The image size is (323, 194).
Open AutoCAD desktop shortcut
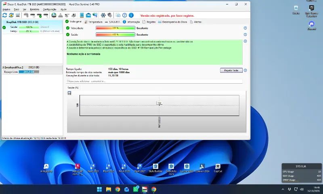[78, 169]
